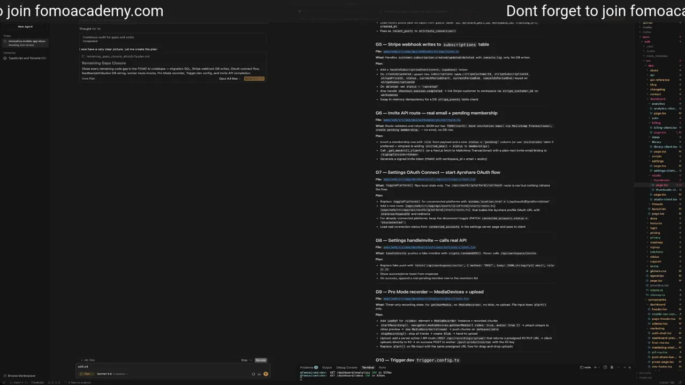The width and height of the screenshot is (685, 385).
Task: Open settings-client file in explorer
Action: 665,171
